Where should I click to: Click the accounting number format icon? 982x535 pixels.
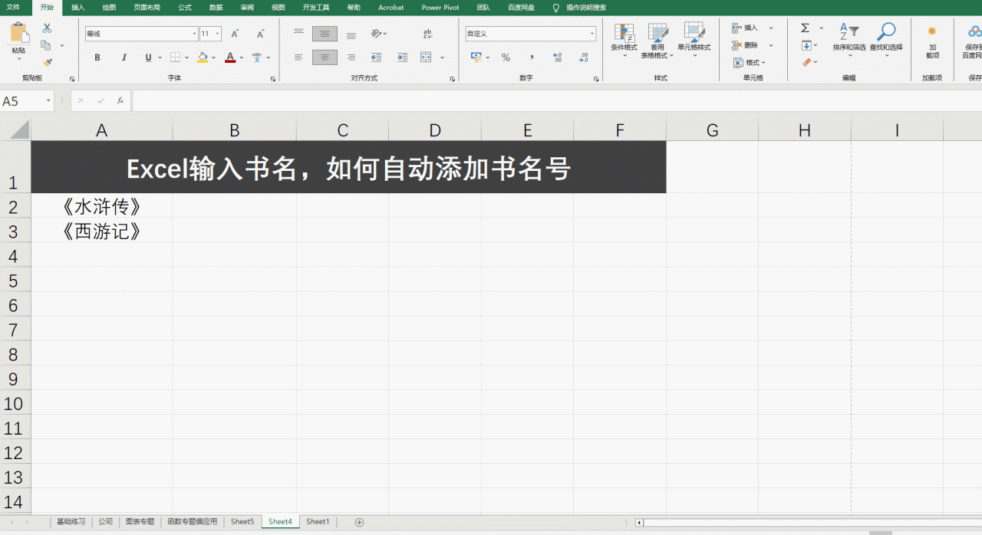pos(475,57)
